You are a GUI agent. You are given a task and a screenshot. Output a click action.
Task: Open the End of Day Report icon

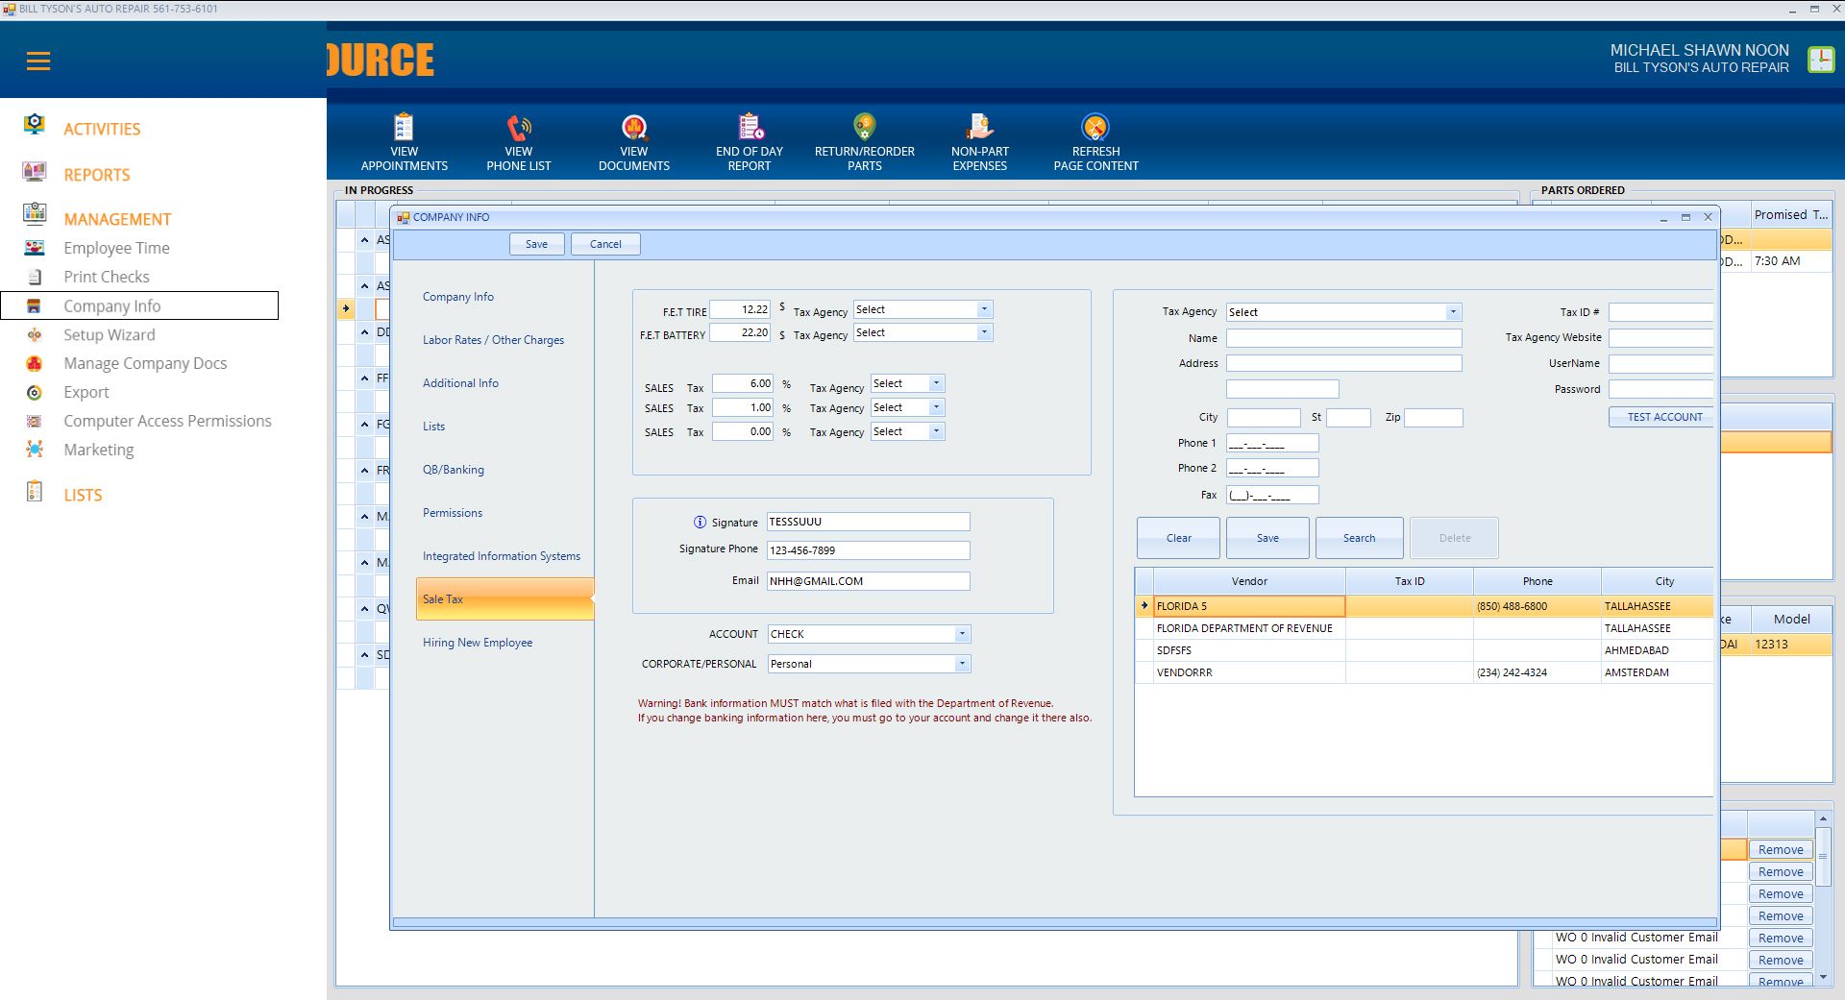tap(750, 128)
